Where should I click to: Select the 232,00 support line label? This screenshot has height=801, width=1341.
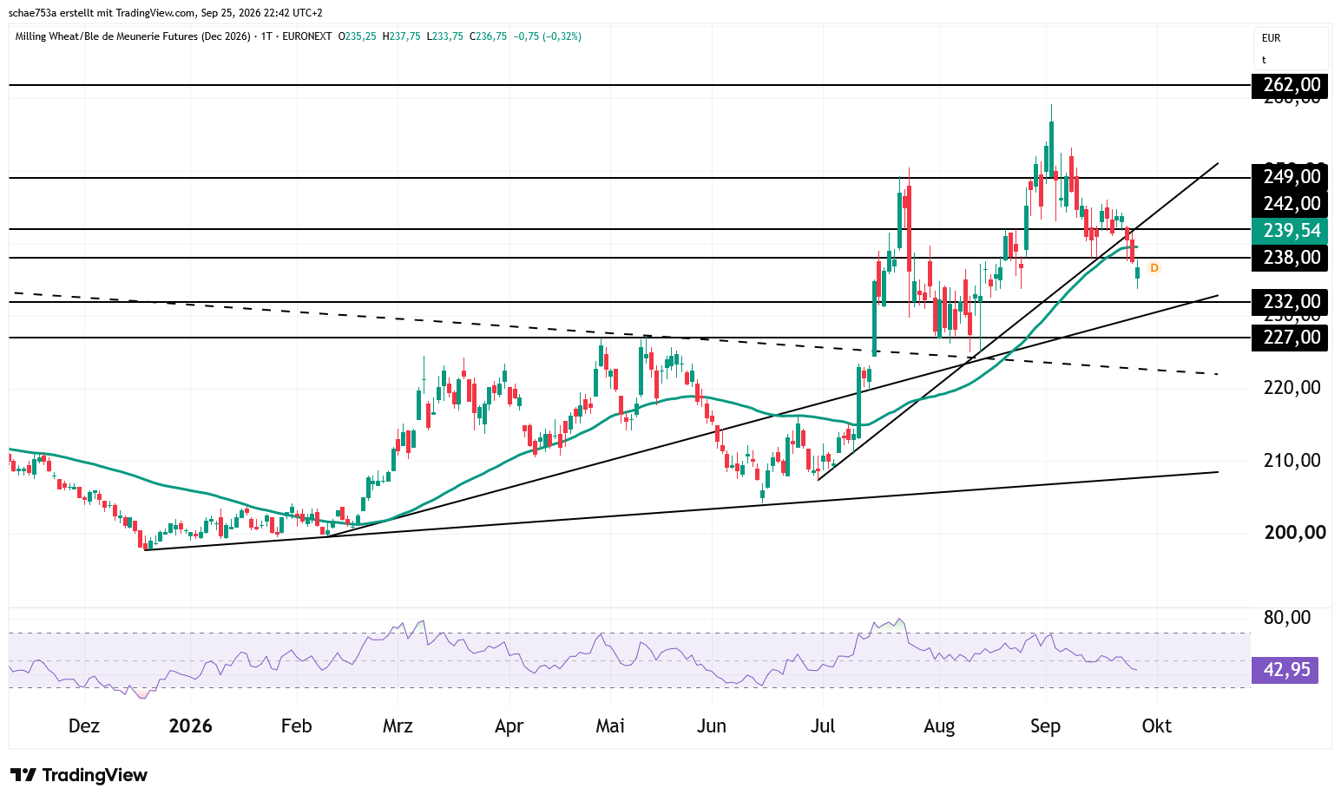coord(1290,302)
